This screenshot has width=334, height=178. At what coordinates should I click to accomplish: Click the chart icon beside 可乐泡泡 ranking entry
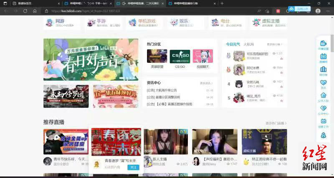[x=281, y=59]
